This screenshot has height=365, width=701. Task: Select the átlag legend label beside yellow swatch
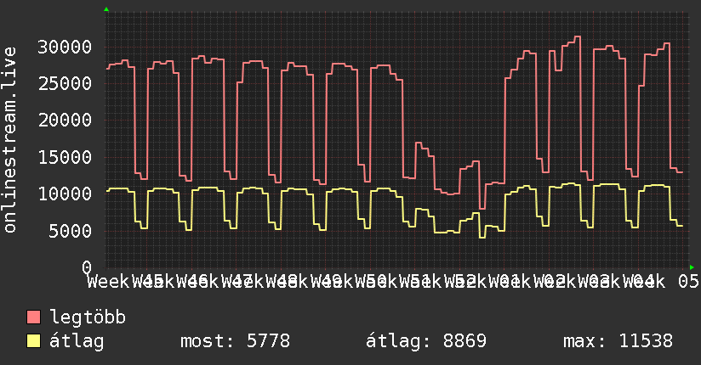pyautogui.click(x=77, y=341)
